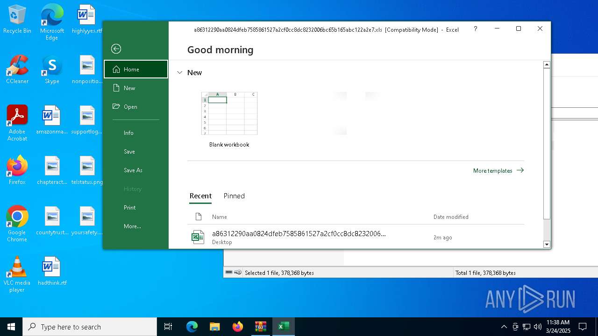598x336 pixels.
Task: Switch to the Pinned tab
Action: (x=234, y=196)
